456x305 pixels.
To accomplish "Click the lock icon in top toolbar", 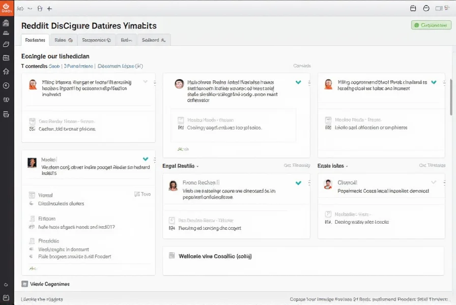I will [x=40, y=9].
